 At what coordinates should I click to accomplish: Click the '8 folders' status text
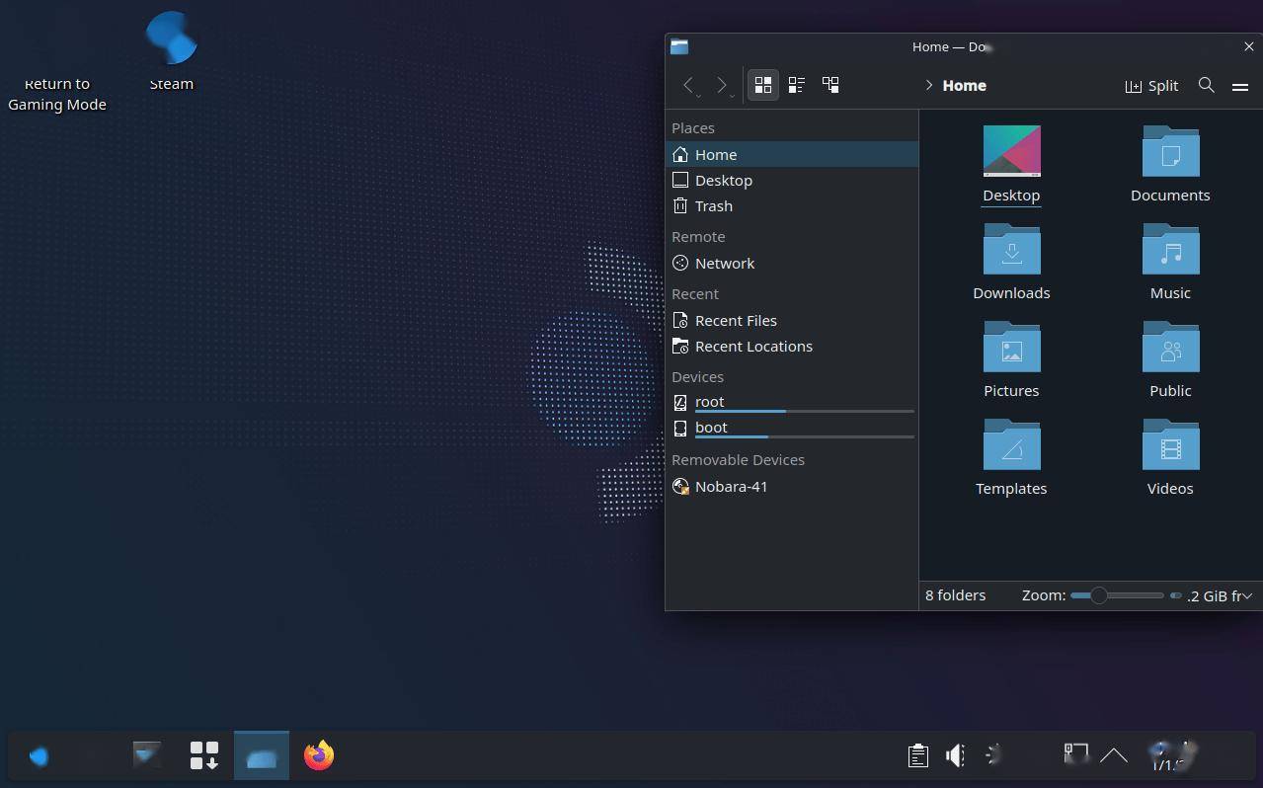click(955, 595)
